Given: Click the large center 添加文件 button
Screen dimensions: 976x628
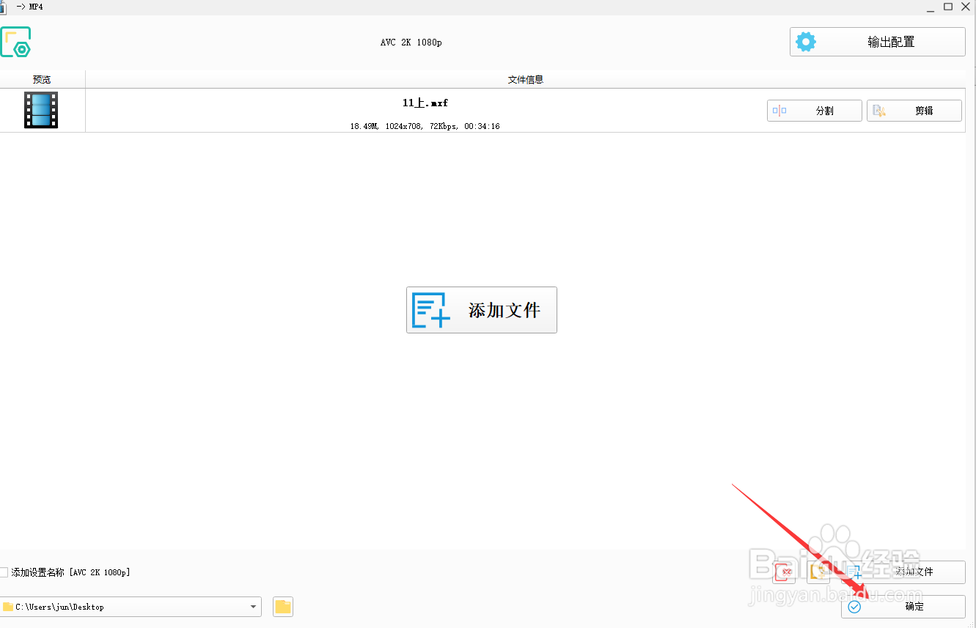Looking at the screenshot, I should [x=482, y=310].
